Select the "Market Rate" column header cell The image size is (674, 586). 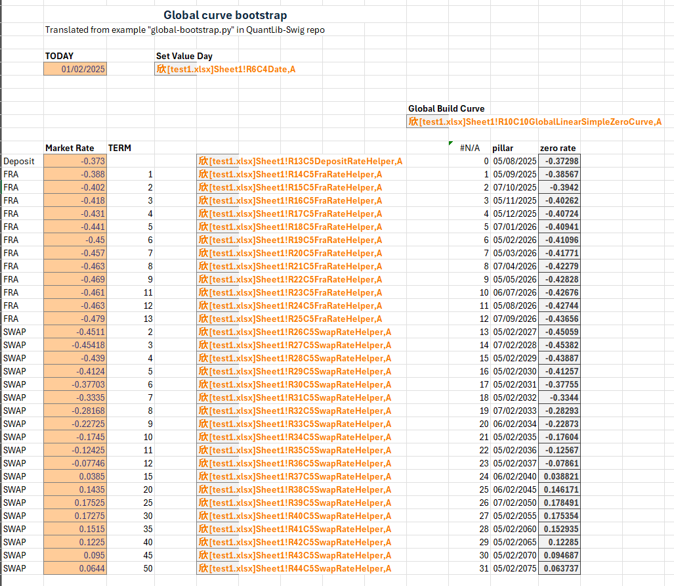click(x=70, y=148)
